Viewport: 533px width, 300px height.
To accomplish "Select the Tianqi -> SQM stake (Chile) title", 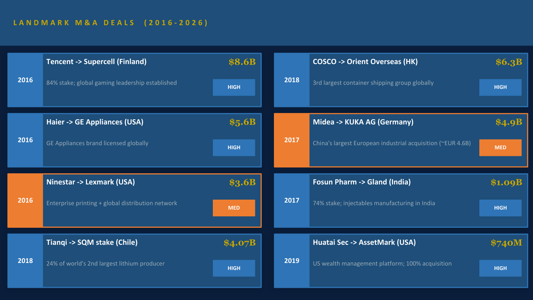I will (92, 242).
